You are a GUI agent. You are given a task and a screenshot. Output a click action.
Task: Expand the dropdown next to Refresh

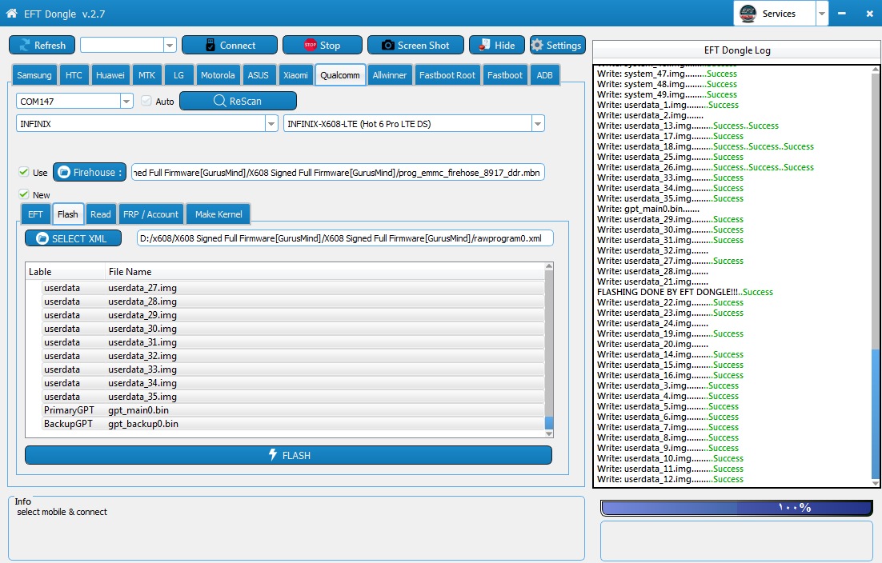[170, 45]
